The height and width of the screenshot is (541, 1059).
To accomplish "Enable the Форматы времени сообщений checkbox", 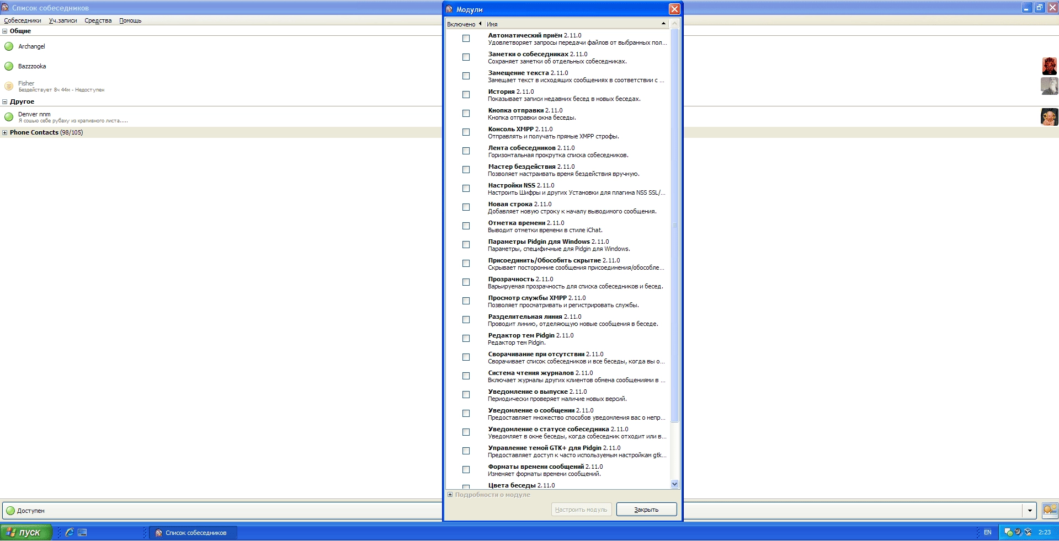I will coord(466,470).
